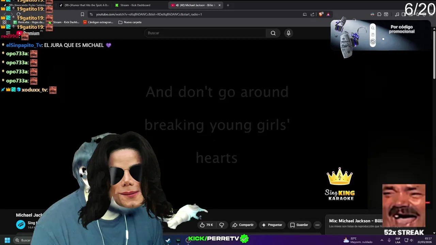Click the promo widget magnifier icon
The width and height of the screenshot is (436, 245).
point(373,28)
